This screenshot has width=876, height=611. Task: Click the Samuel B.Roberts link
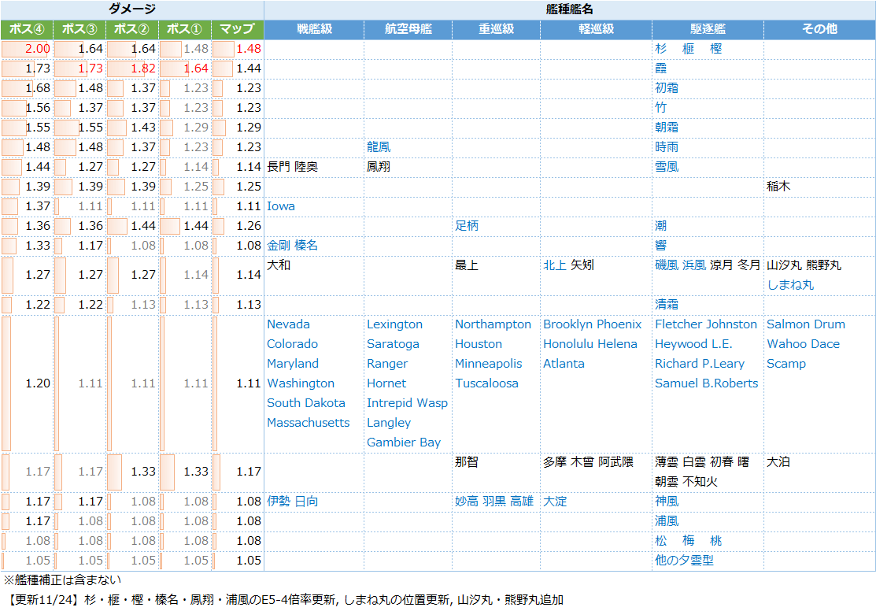706,383
